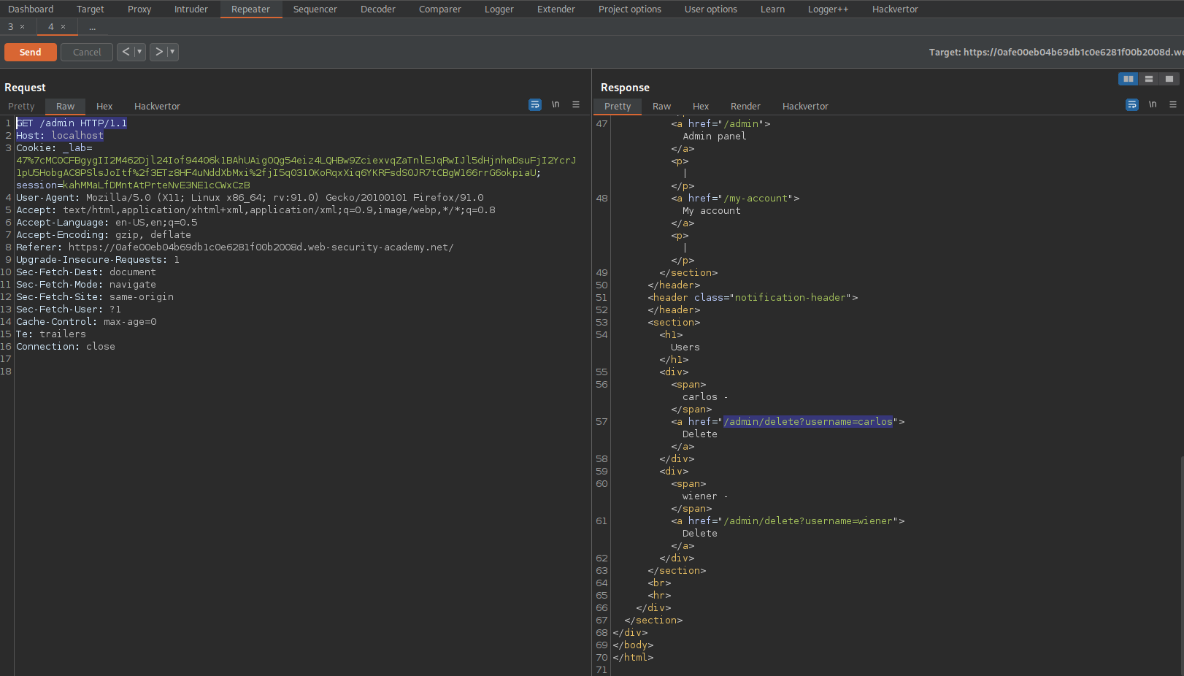
Task: Switch to the Decoder tab
Action: (x=378, y=9)
